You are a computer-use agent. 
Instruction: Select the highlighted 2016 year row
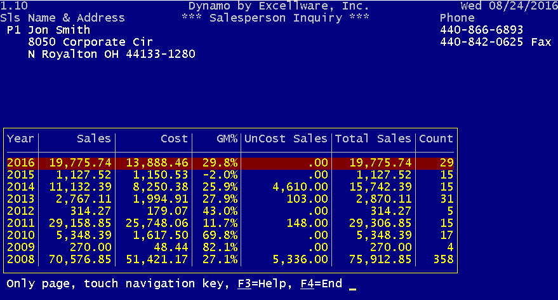[x=230, y=163]
